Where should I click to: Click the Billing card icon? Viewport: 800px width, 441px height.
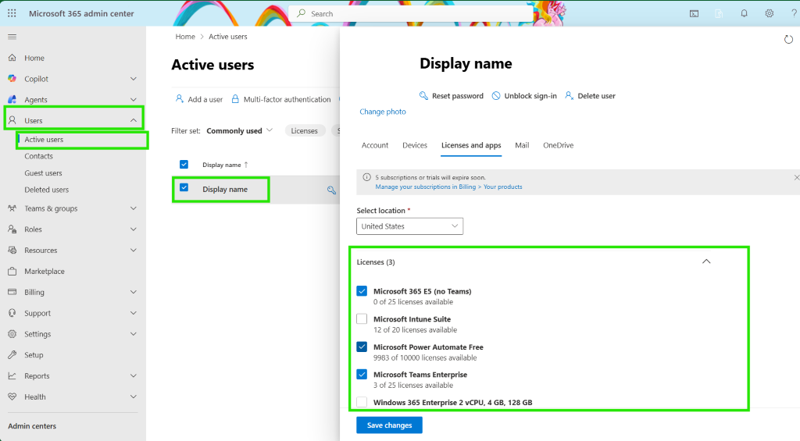pyautogui.click(x=12, y=292)
